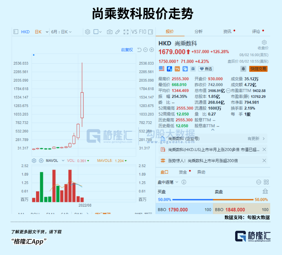Open 快捷交易 quick trade
The height and width of the screenshot is (255, 282).
[x=258, y=68]
